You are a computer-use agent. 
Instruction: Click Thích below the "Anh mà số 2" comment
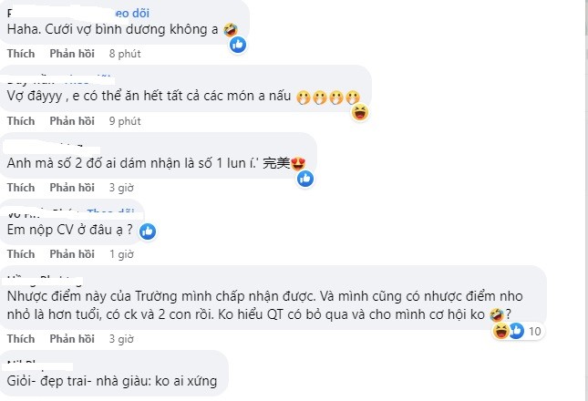pos(21,187)
